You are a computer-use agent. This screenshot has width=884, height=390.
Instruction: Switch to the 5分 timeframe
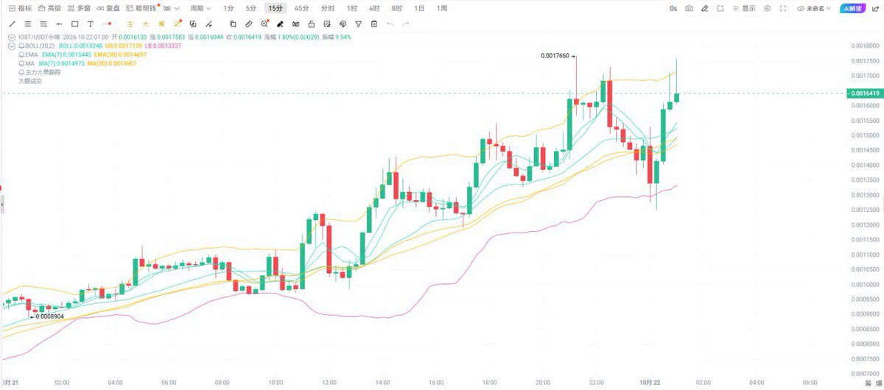click(251, 8)
